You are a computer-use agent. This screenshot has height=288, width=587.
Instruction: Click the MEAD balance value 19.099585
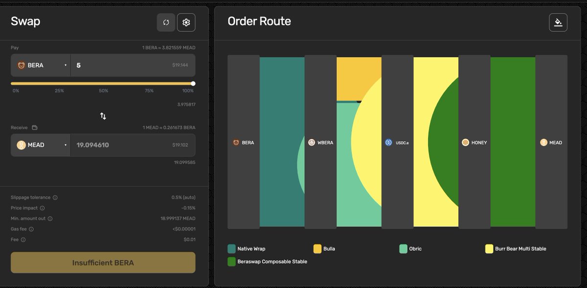point(184,163)
